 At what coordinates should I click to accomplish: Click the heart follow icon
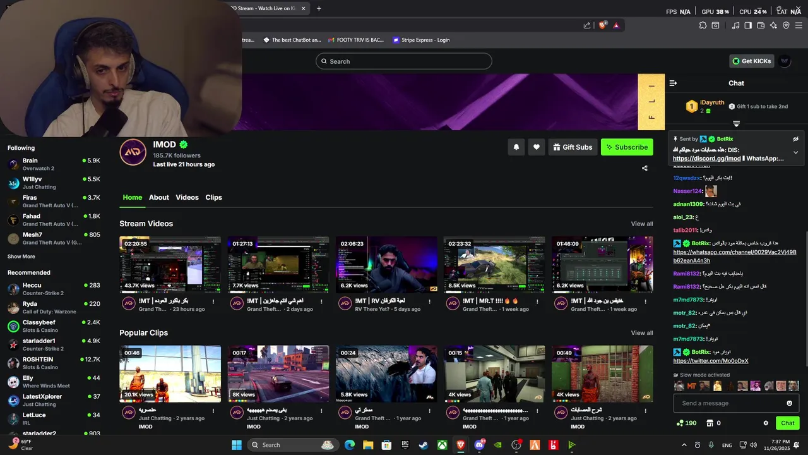click(536, 147)
